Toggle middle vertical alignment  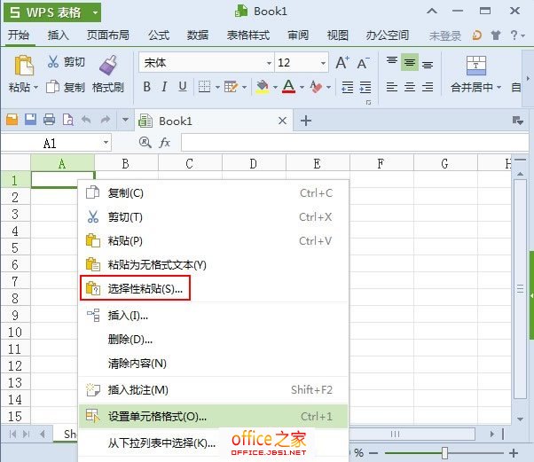click(x=410, y=62)
